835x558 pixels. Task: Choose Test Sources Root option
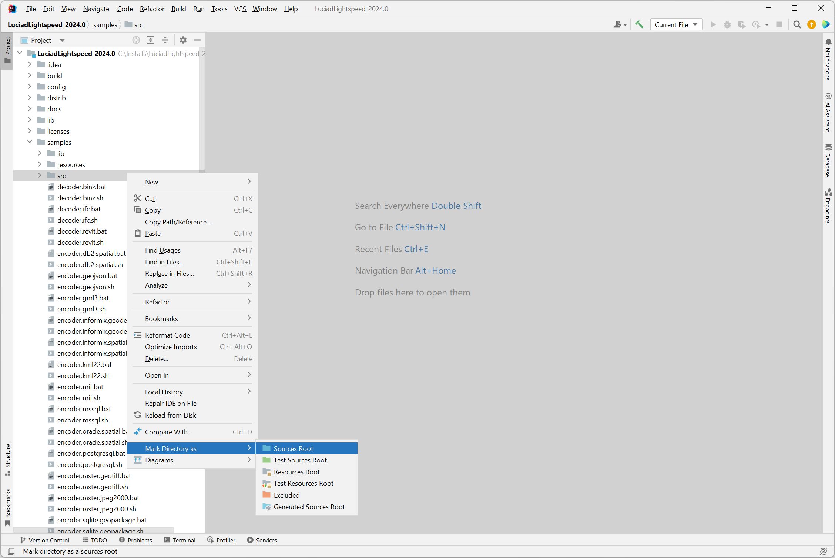[x=306, y=460]
